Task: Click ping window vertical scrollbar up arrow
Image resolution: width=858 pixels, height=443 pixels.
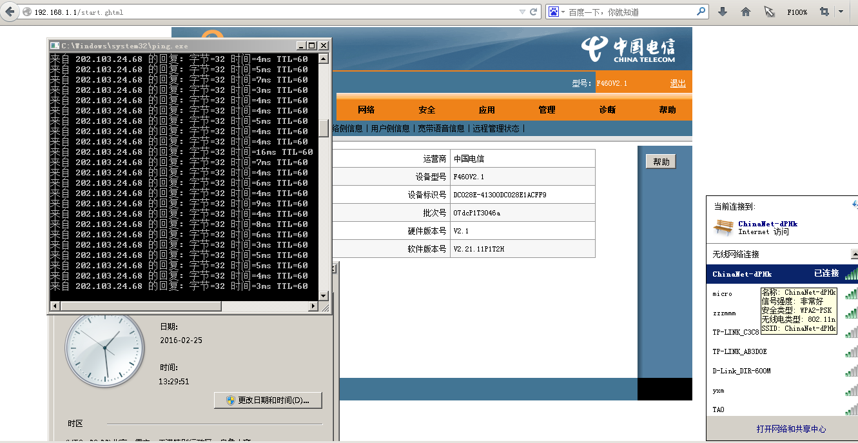Action: click(x=324, y=59)
